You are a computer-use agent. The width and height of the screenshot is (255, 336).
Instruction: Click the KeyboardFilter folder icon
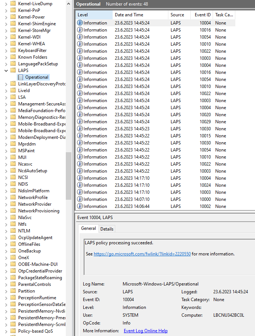coord(13,50)
